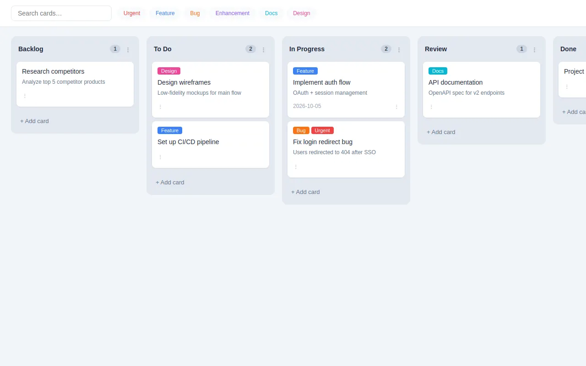This screenshot has width=586, height=366.
Task: Open the Research competitors card title
Action: 53,71
